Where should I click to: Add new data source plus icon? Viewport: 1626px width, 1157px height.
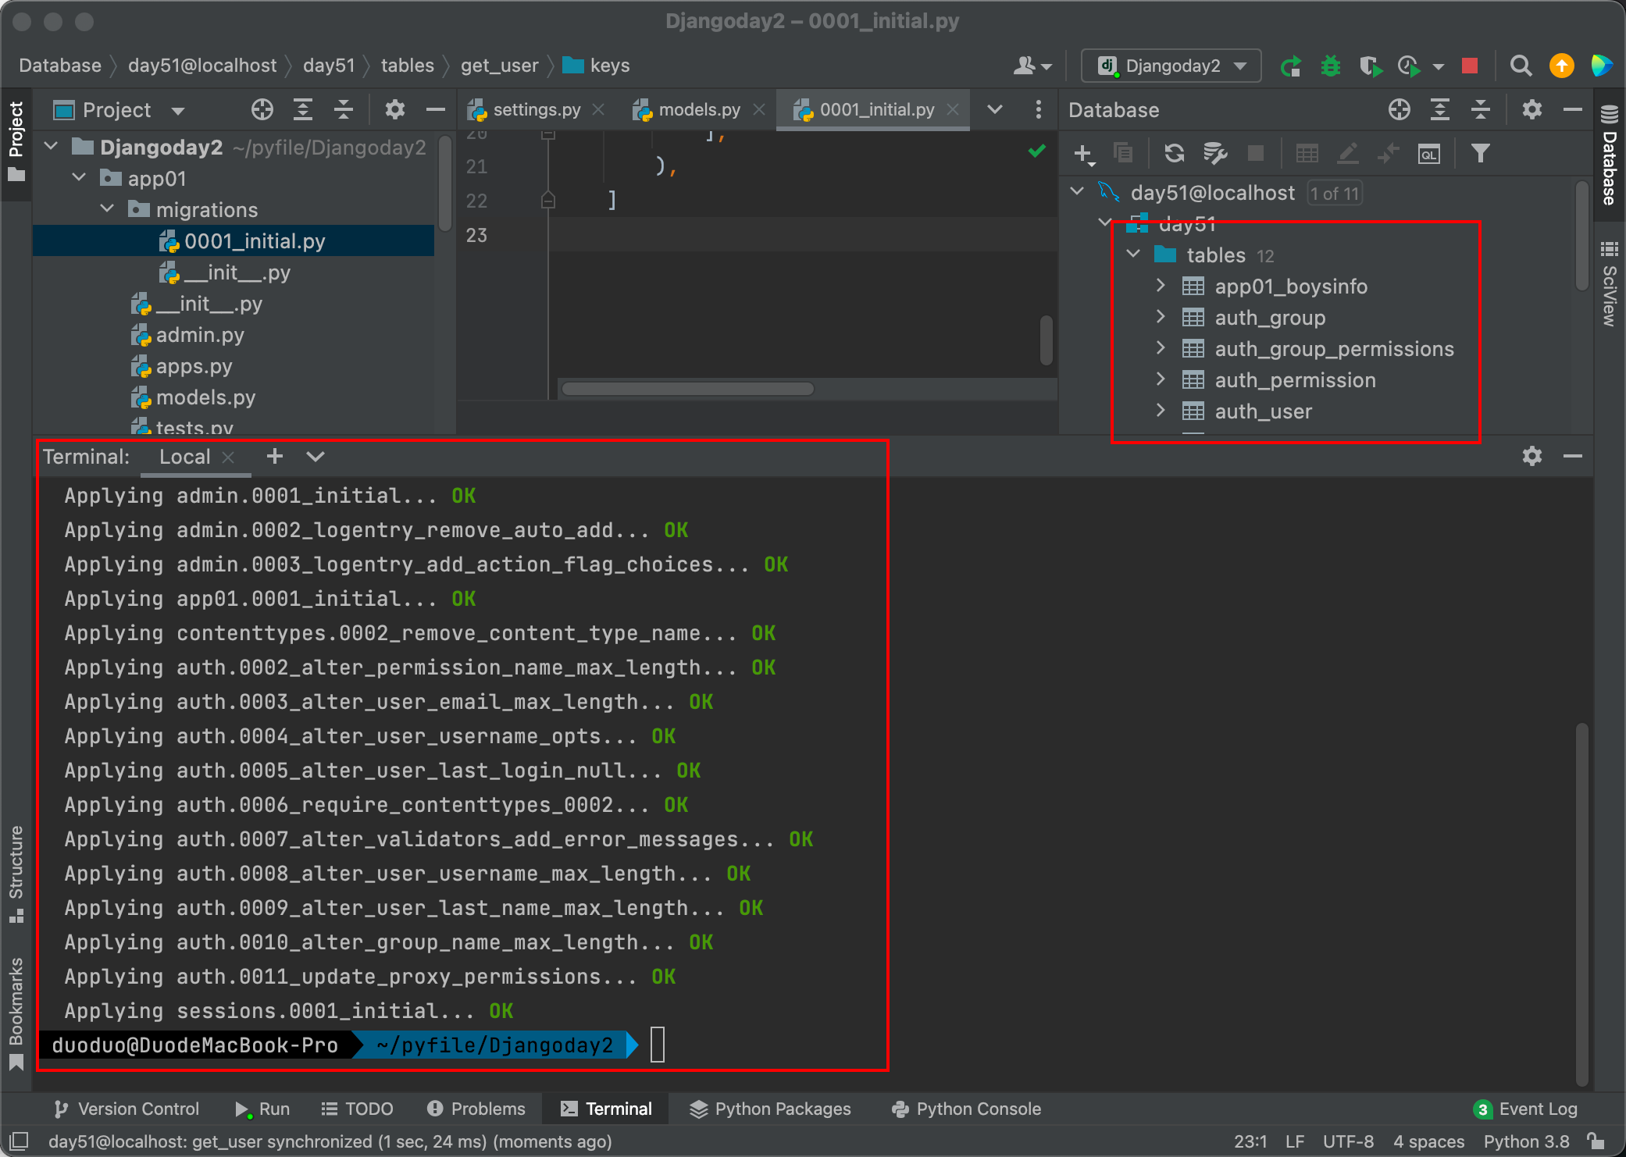coord(1084,154)
